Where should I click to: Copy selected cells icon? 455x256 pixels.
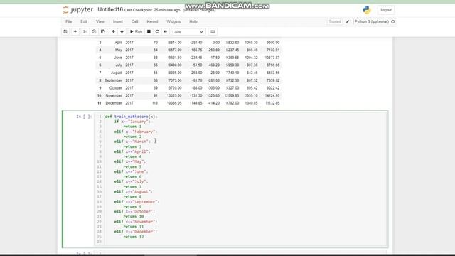pos(94,31)
